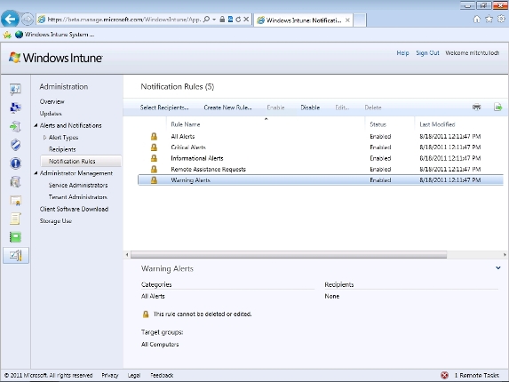Open the Updates workspace icon
The width and height of the screenshot is (509, 382).
[x=15, y=126]
